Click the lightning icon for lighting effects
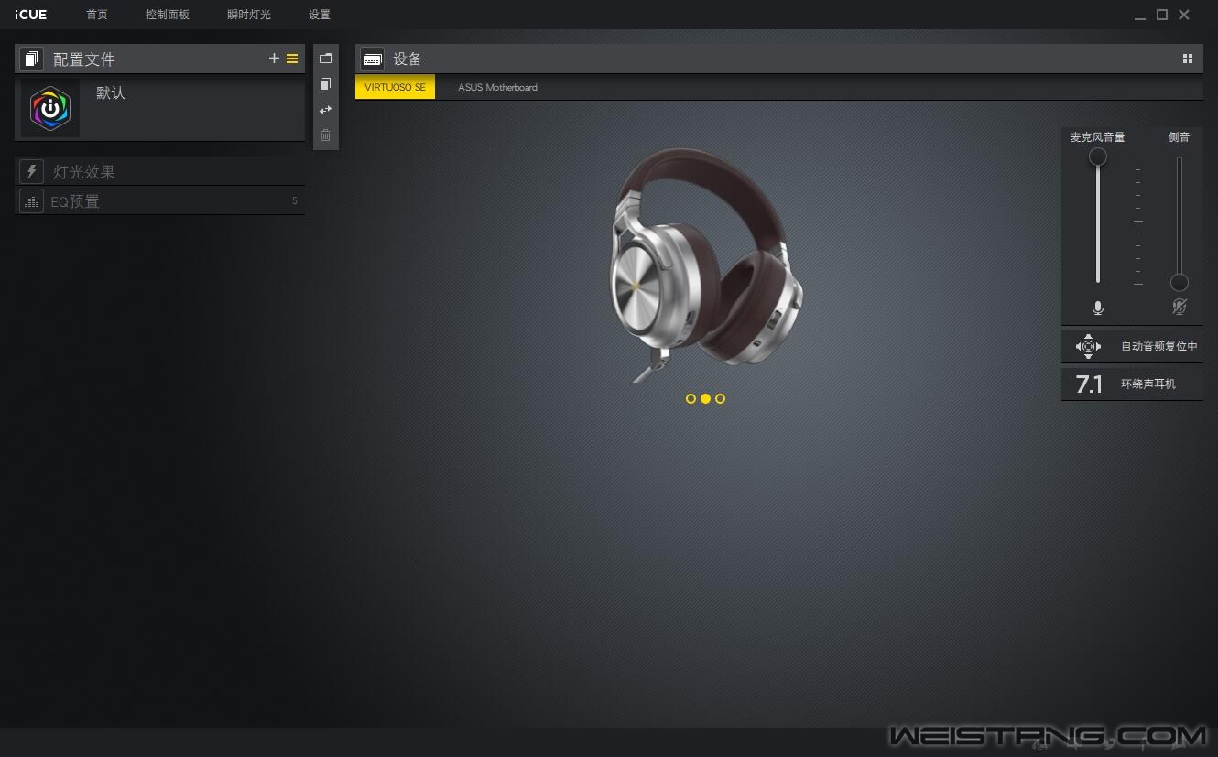 (32, 171)
